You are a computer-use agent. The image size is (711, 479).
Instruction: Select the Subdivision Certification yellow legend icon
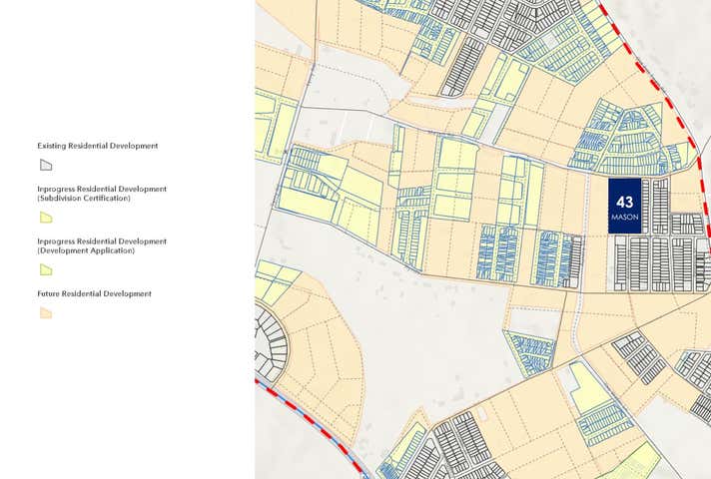45,218
